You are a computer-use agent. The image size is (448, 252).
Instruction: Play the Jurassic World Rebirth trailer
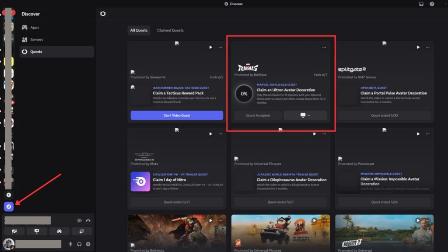point(314,134)
